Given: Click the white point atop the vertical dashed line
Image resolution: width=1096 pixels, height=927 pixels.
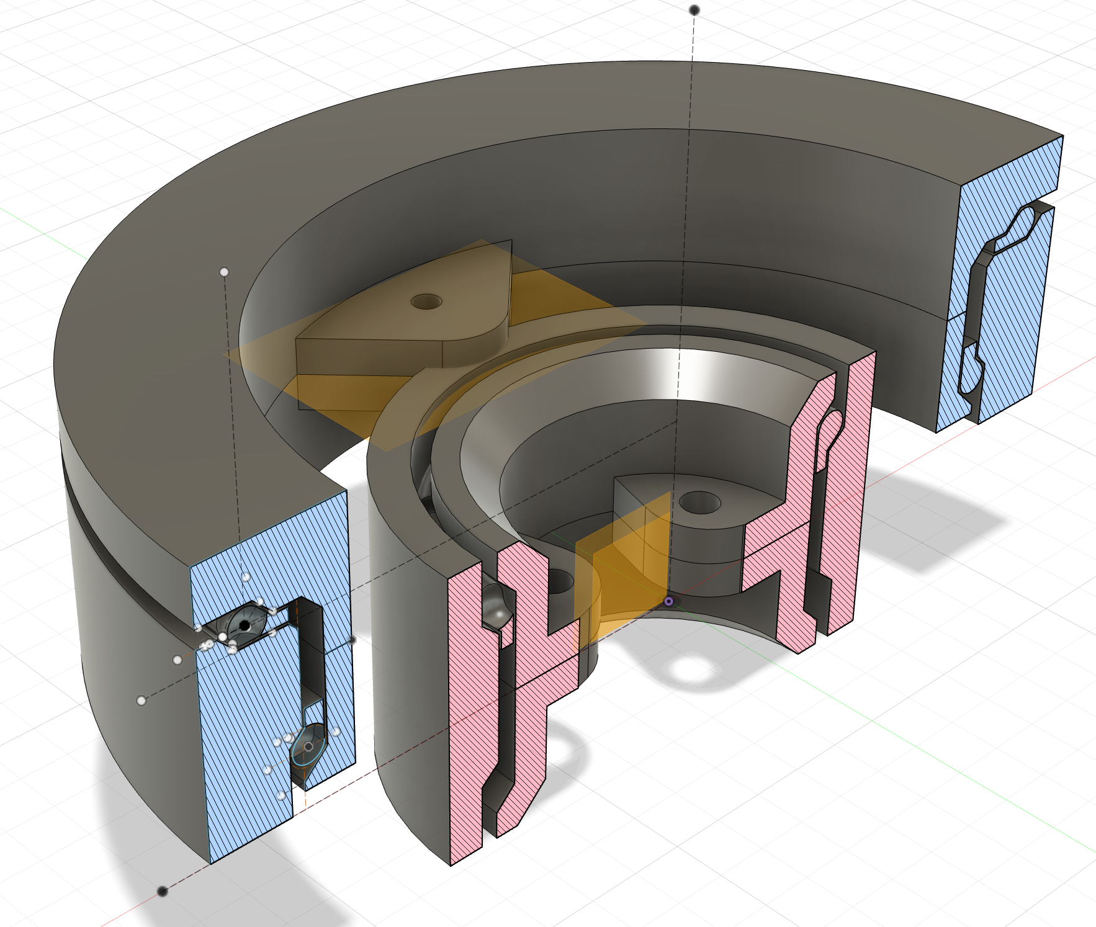Looking at the screenshot, I should [224, 272].
